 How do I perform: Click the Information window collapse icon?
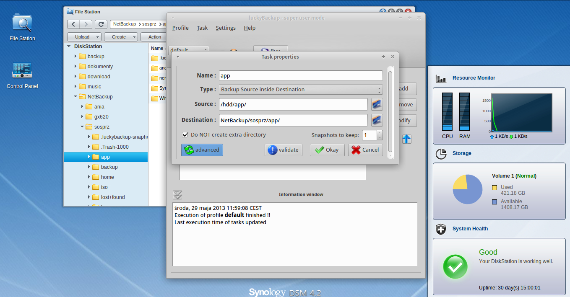(177, 194)
